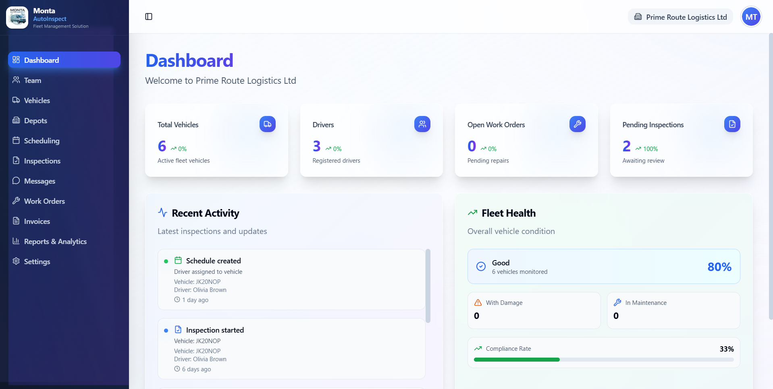Click the drivers icon on the Drivers card
The height and width of the screenshot is (389, 773).
pos(422,124)
